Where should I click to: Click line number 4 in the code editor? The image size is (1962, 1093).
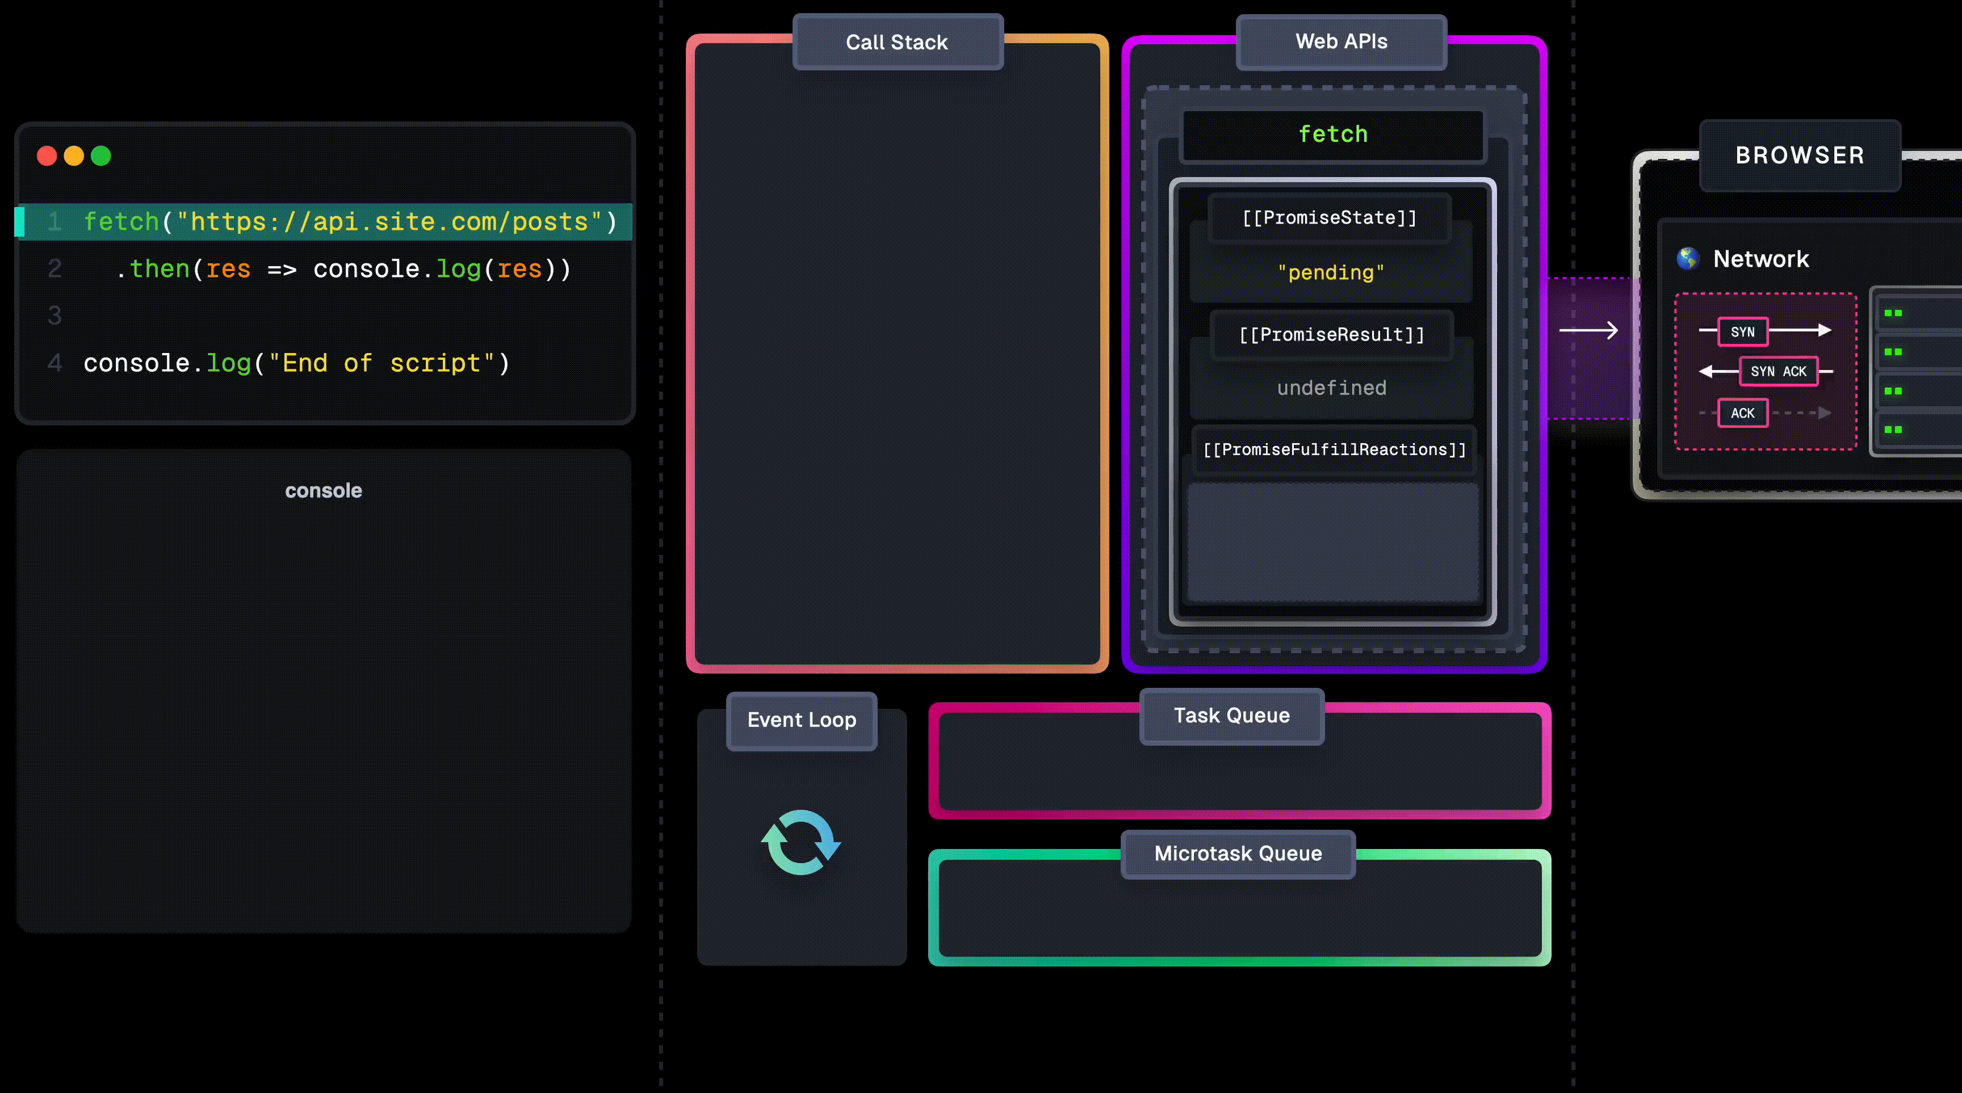[54, 363]
